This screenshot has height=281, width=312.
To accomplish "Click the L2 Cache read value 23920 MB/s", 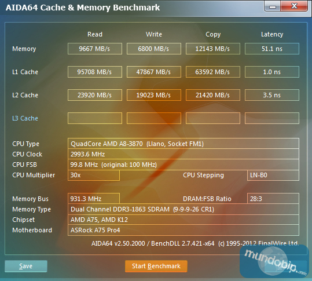I will (x=95, y=95).
